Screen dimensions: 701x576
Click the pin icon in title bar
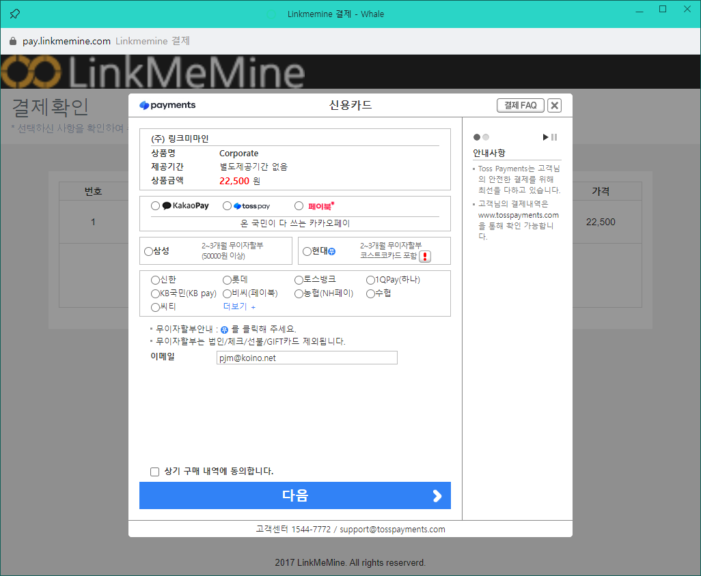15,14
